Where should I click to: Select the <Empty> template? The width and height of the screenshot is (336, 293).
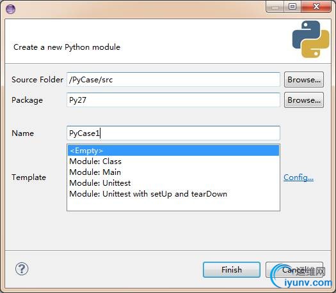(173, 151)
